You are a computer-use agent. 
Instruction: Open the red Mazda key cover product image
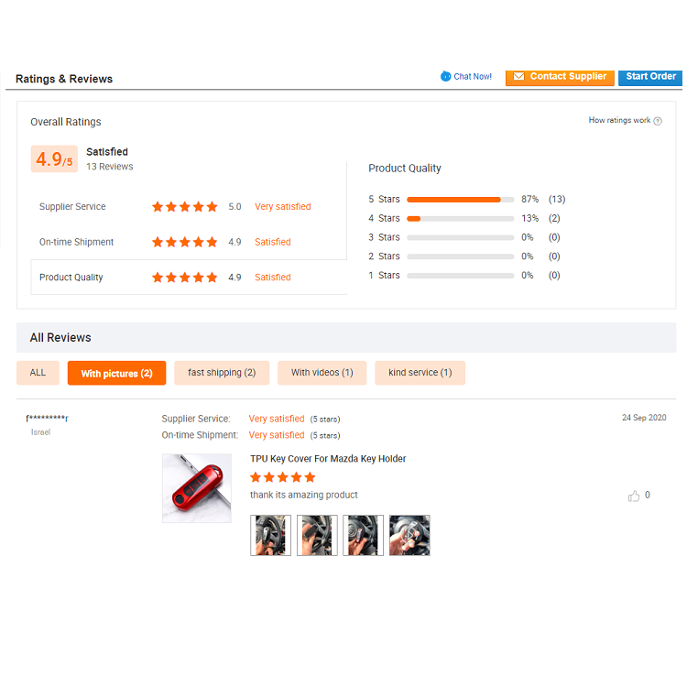197,488
